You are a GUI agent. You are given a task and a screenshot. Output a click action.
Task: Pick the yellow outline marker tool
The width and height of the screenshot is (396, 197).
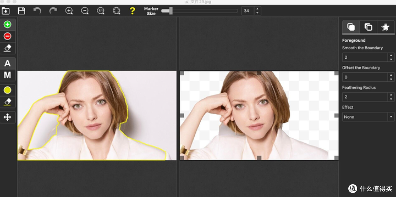[x=8, y=90]
